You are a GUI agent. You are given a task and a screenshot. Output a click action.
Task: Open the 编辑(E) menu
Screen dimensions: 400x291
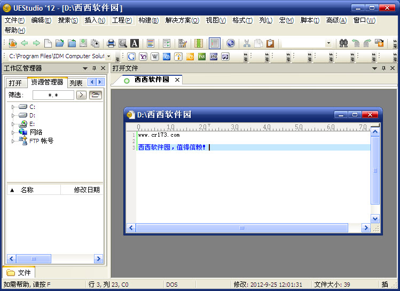[41, 20]
